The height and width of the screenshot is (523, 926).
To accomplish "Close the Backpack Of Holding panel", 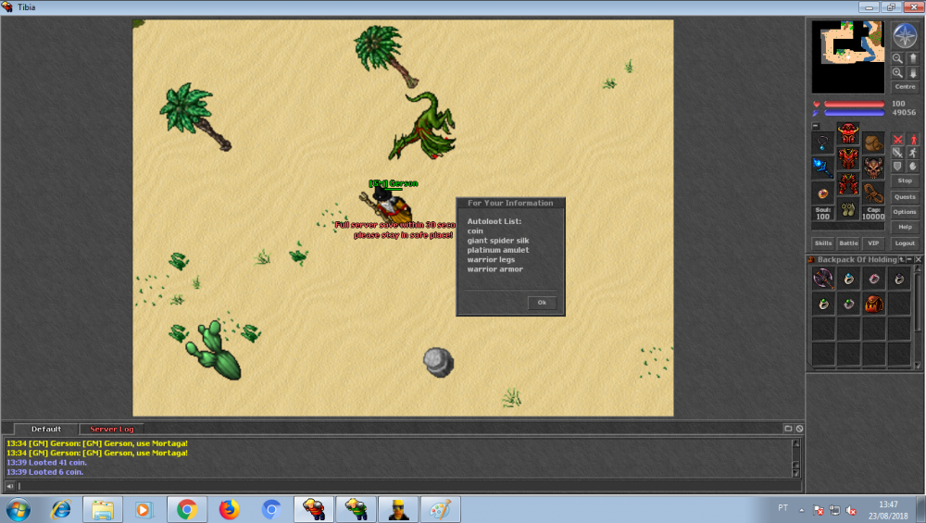I will 918,259.
